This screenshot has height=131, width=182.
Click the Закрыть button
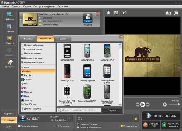coord(112,110)
